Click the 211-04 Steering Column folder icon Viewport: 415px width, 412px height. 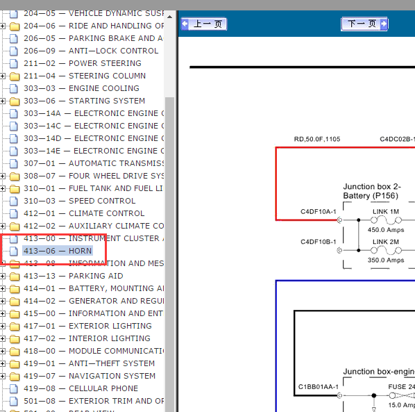(x=15, y=76)
